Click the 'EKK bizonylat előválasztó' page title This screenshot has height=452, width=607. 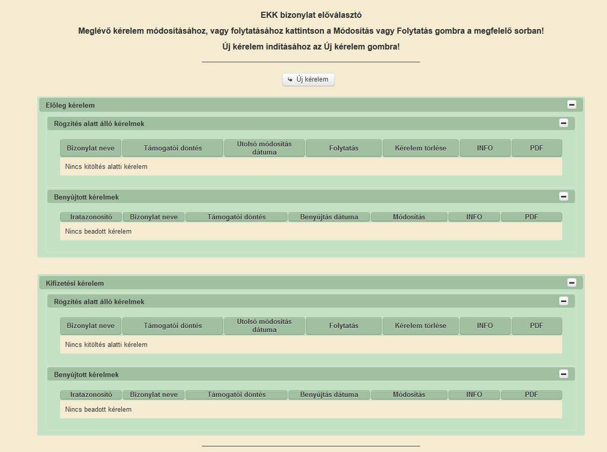pyautogui.click(x=311, y=15)
